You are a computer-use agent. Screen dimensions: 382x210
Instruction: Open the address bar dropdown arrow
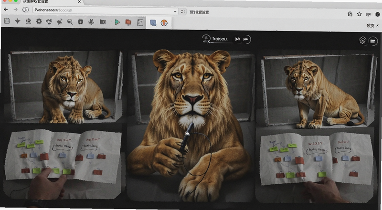[175, 11]
